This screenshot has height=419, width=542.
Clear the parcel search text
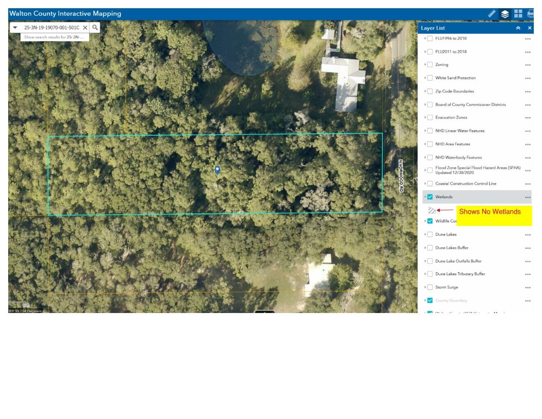click(85, 28)
